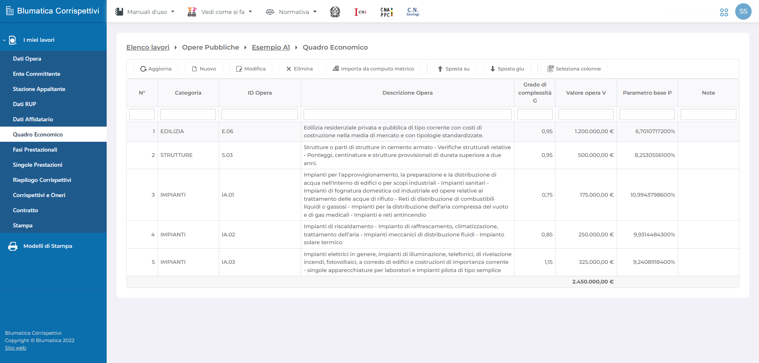The width and height of the screenshot is (759, 363).
Task: Open Fasi Prestazionali in the sidebar
Action: pos(53,150)
